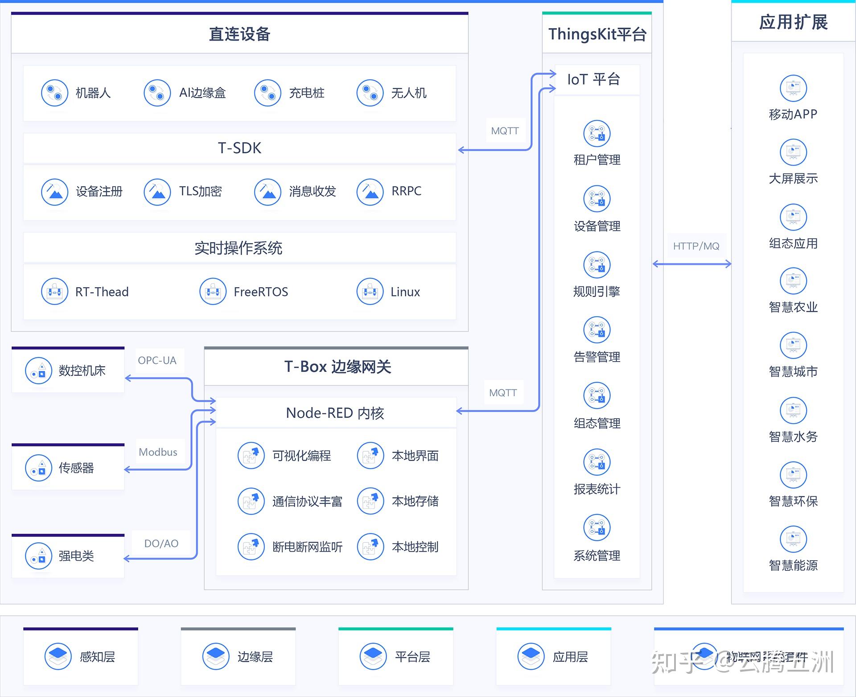The height and width of the screenshot is (697, 856).
Task: Click the 本地存储 icon
Action: tap(370, 501)
